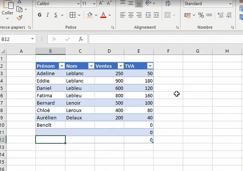
Task: Increase indent icon
Action: [x=156, y=15]
